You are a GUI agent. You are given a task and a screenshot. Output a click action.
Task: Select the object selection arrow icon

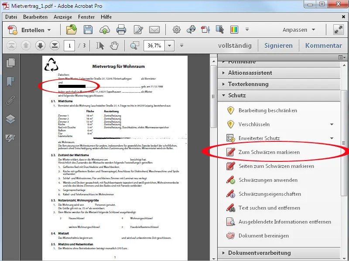pyautogui.click(x=220, y=30)
